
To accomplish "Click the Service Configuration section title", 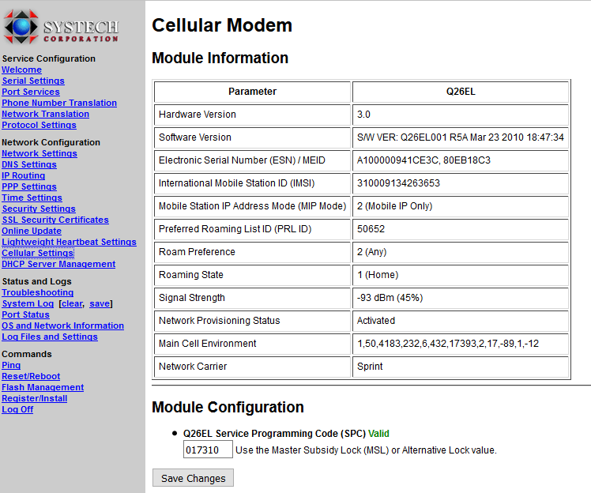I will tap(49, 58).
